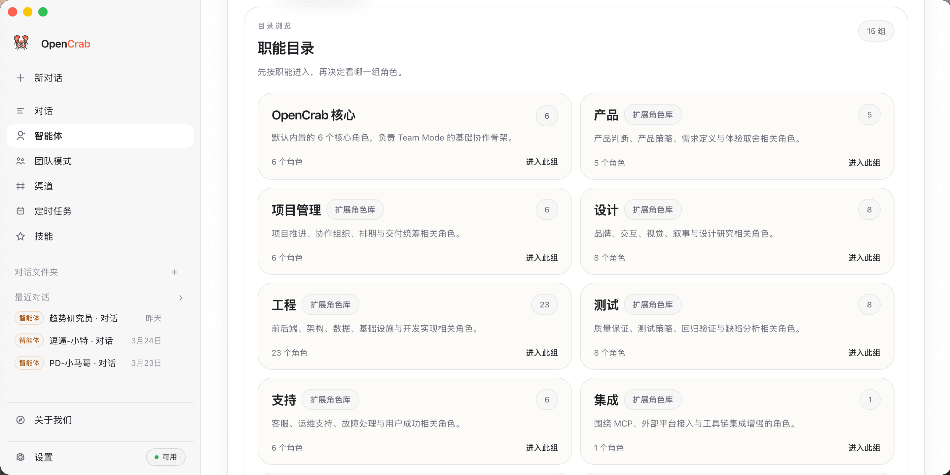950x475 pixels.
Task: Switch to 团队模式 in the sidebar
Action: pyautogui.click(x=53, y=161)
